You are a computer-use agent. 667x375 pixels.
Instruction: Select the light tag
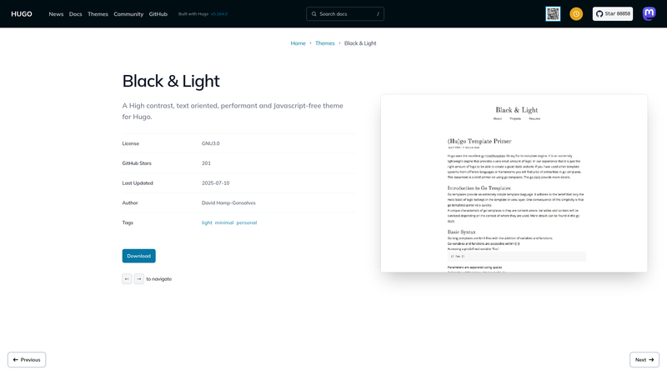coord(207,222)
